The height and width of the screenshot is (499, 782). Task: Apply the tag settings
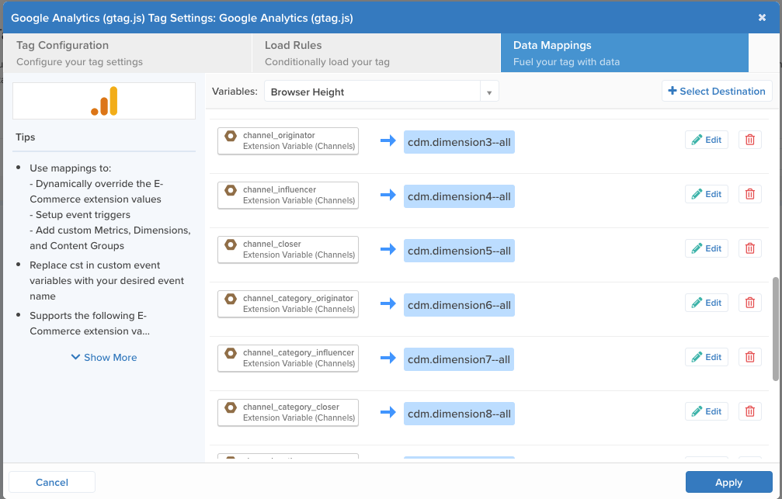[x=728, y=482]
